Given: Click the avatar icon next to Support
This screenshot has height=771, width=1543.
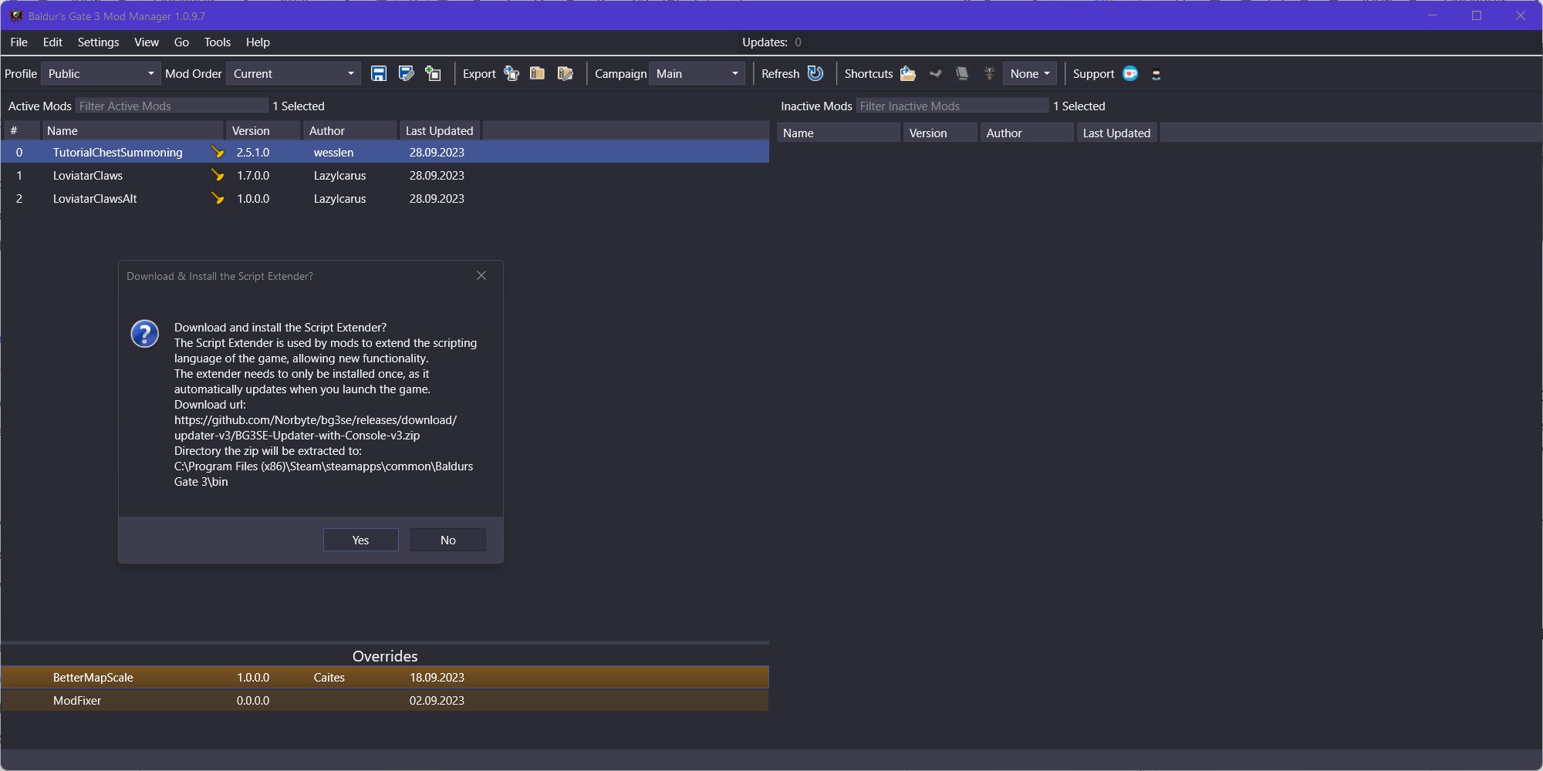Looking at the screenshot, I should (x=1156, y=74).
